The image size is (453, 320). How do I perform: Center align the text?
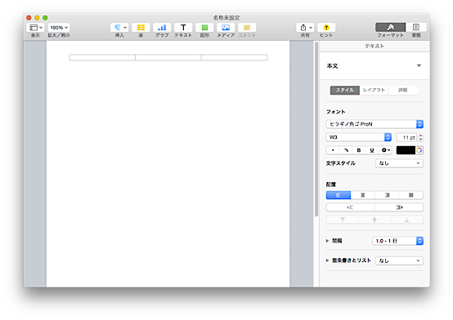362,195
